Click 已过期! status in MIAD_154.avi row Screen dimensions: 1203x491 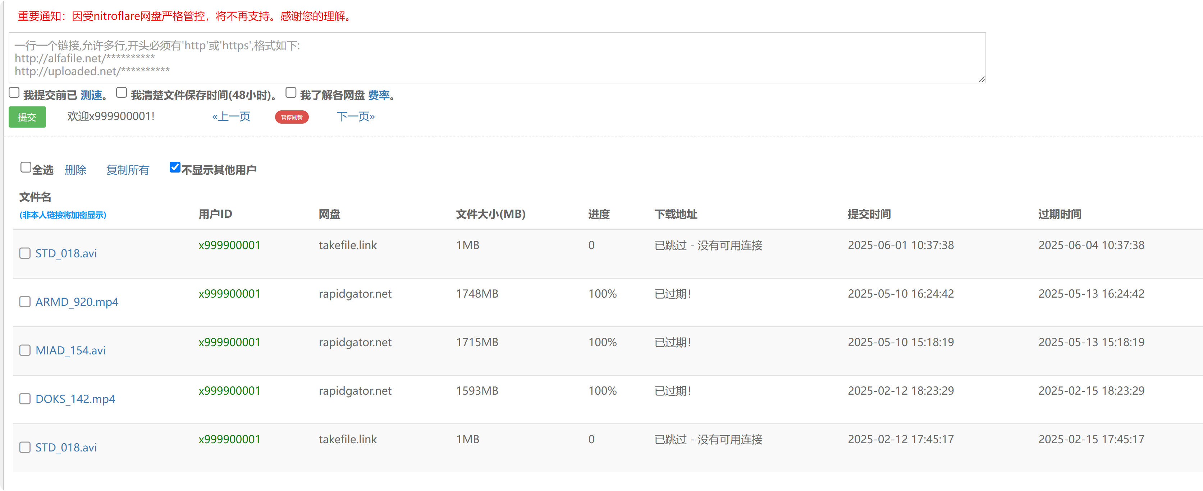[x=673, y=342]
